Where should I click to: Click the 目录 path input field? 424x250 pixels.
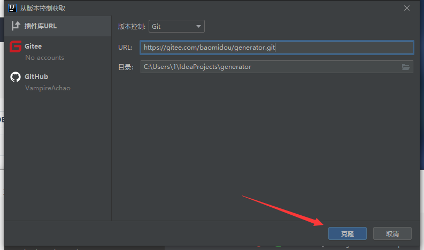(270, 67)
